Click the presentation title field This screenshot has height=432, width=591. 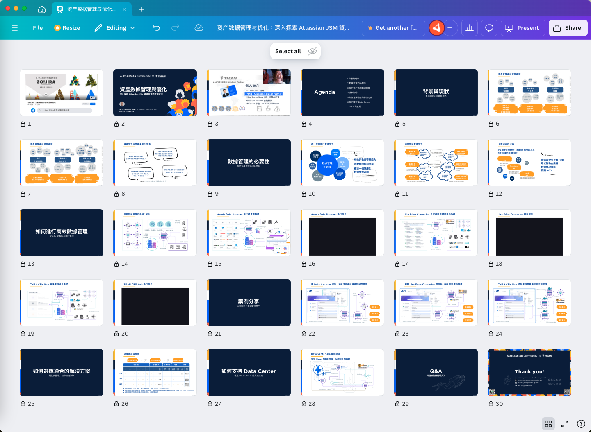coord(283,28)
